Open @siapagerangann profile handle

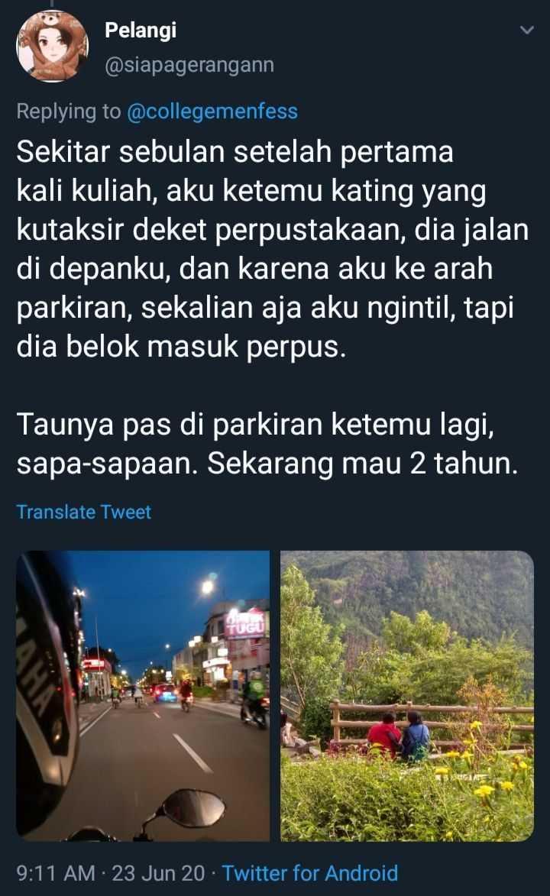click(x=189, y=65)
